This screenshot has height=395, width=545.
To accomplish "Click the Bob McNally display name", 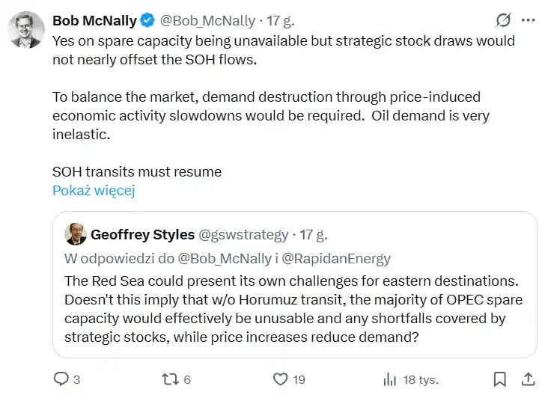I will pyautogui.click(x=95, y=21).
